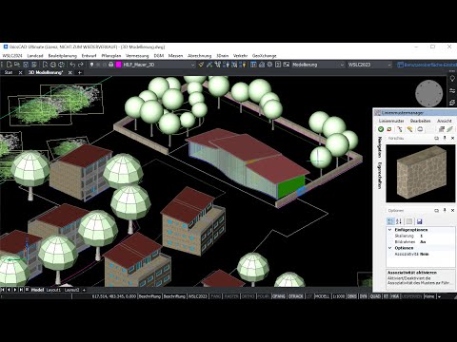Open the GeoXchange menu

click(x=265, y=56)
